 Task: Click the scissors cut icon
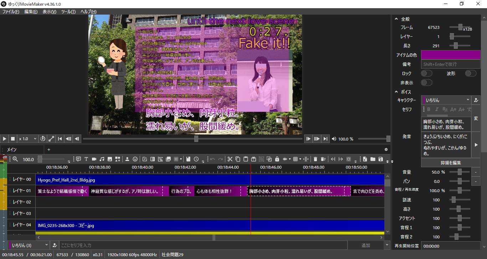pyautogui.click(x=230, y=159)
